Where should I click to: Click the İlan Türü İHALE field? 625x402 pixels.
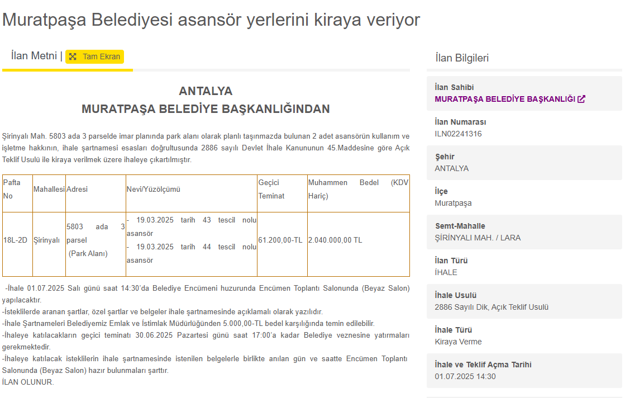point(445,271)
